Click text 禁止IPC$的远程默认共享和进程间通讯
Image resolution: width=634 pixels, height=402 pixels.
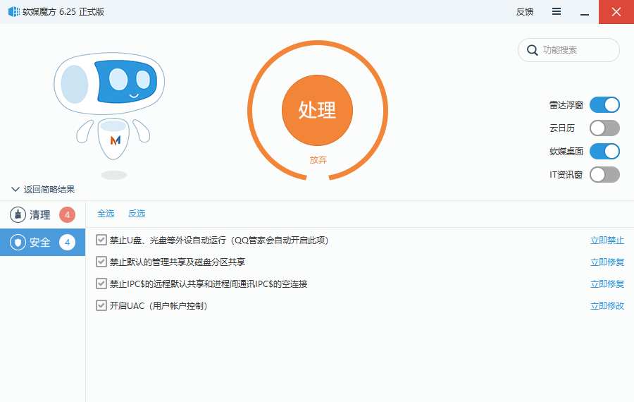coord(209,284)
